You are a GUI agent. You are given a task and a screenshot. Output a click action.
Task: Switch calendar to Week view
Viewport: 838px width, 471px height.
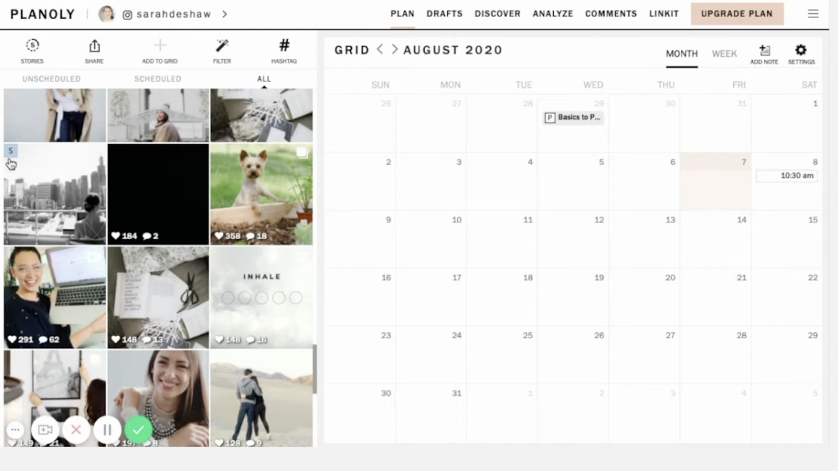tap(724, 54)
